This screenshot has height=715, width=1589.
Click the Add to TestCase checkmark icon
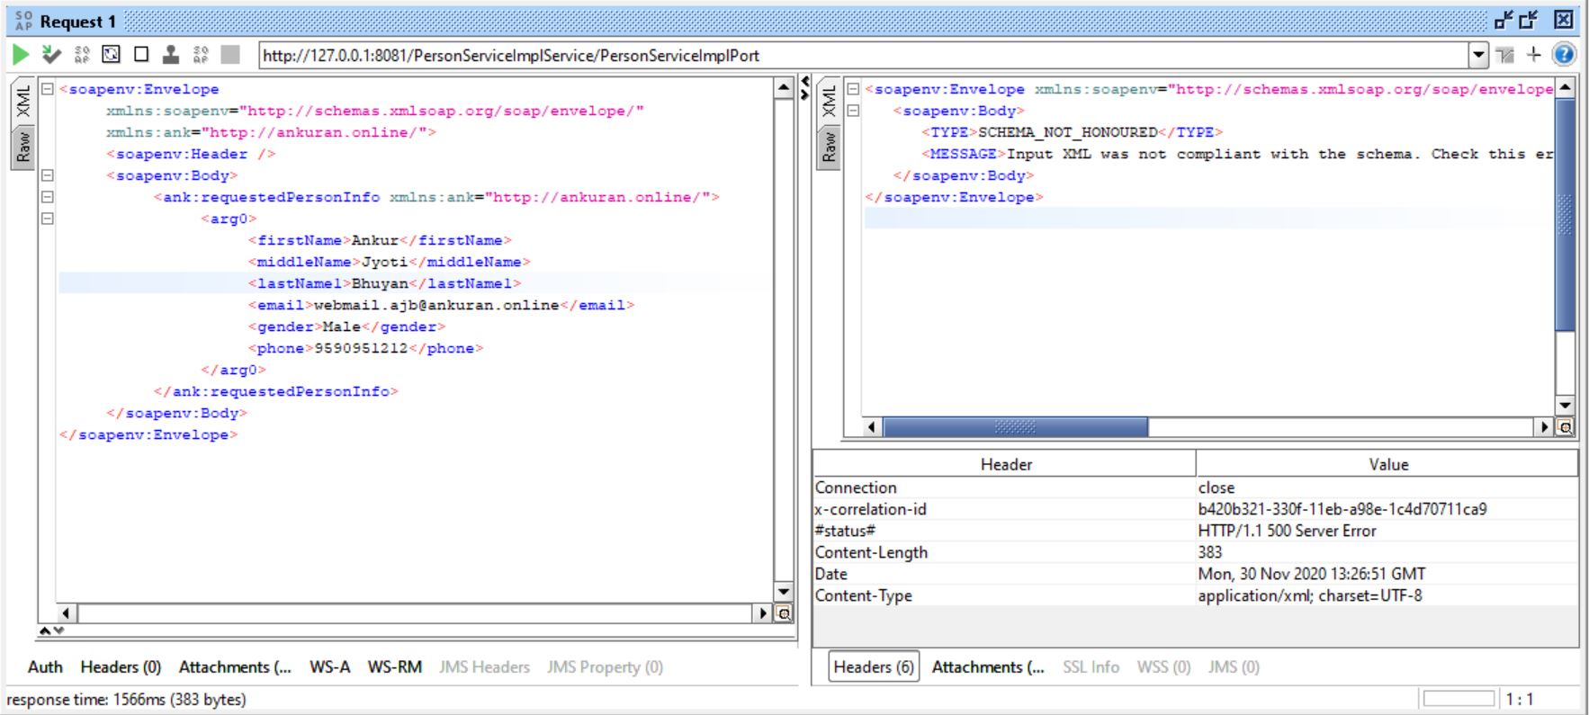point(51,55)
